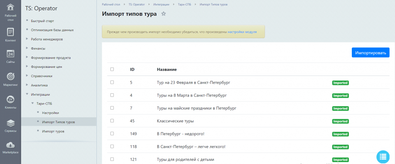
Task: Click 'Туры для родителей с детьми' name
Action: point(186,159)
